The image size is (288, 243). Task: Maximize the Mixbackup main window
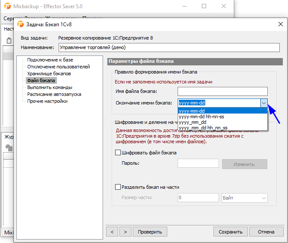[x=204, y=6]
